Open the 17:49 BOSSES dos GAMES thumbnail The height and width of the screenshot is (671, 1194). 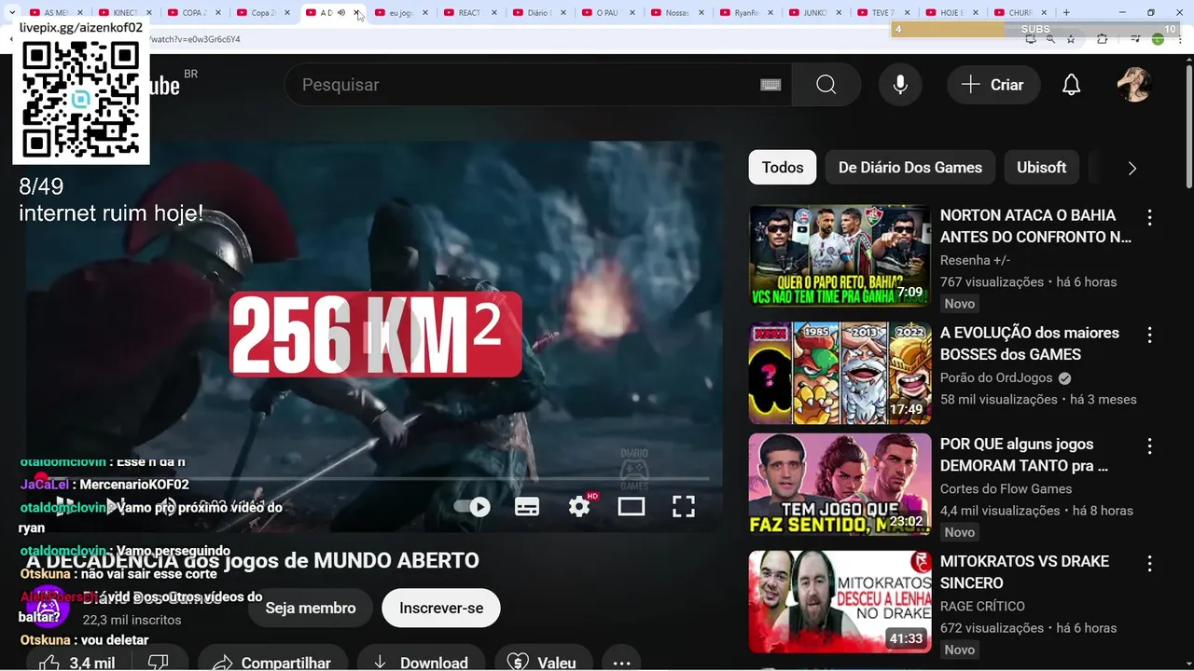pyautogui.click(x=840, y=373)
